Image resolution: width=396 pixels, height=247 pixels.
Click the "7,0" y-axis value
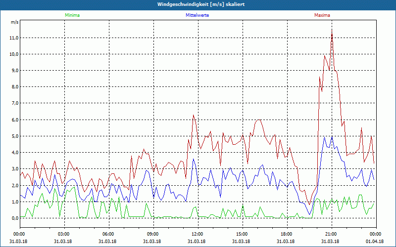point(15,103)
